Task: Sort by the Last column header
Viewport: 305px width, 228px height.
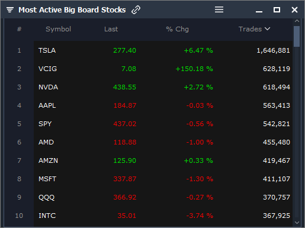Action: point(111,29)
